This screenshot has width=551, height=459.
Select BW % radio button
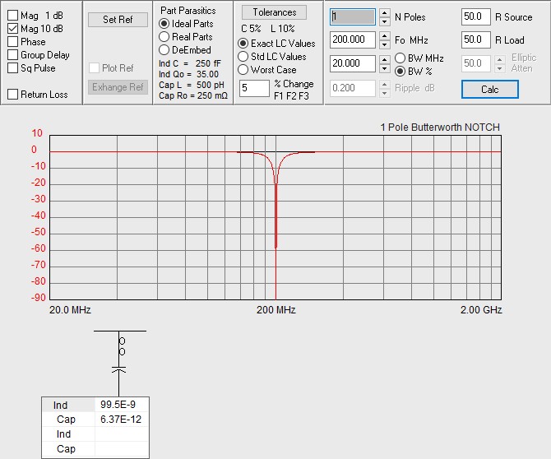401,72
